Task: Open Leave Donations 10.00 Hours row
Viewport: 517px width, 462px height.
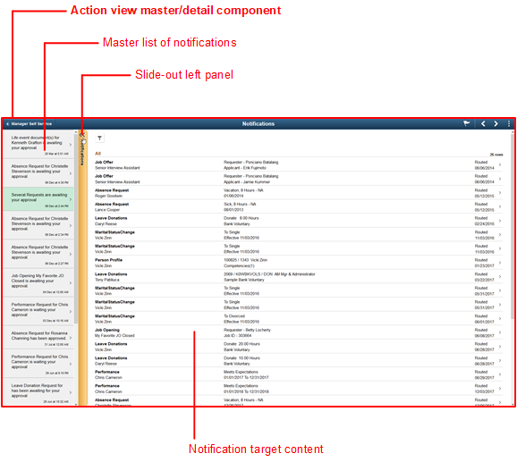Action: [299, 361]
